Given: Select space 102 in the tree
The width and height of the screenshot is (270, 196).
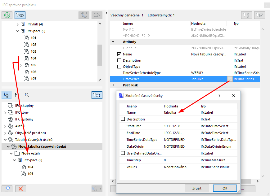Looking at the screenshot, I should [34, 45].
